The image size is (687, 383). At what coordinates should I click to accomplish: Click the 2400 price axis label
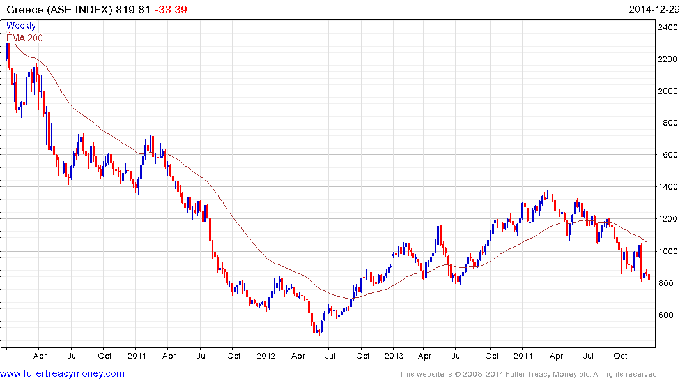click(668, 27)
